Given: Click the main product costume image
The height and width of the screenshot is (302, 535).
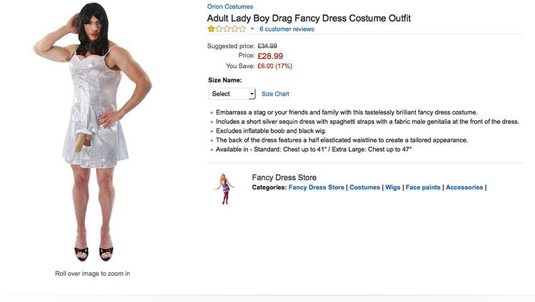Looking at the screenshot, I should pos(93,132).
